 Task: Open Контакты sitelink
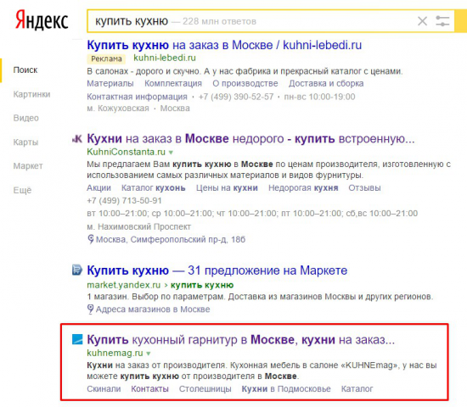pos(149,389)
